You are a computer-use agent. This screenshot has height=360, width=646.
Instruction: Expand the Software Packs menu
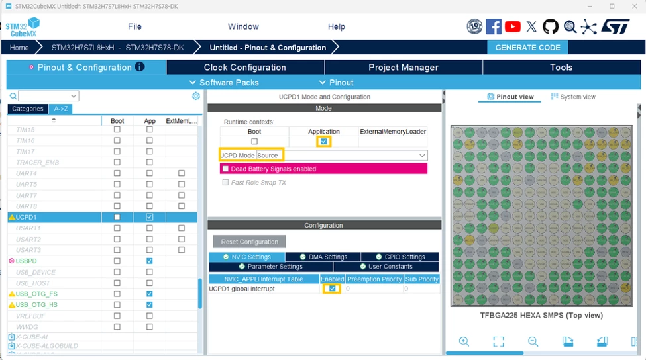click(x=224, y=83)
